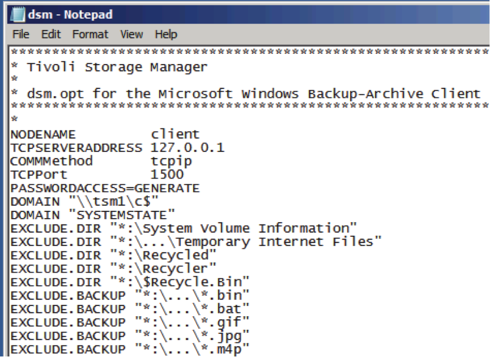Place cursor on the COMMMethod tcpip line
Screen dimensions: 490x357
101,161
